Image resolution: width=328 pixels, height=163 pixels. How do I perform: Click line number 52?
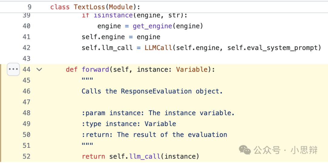tap(26, 156)
